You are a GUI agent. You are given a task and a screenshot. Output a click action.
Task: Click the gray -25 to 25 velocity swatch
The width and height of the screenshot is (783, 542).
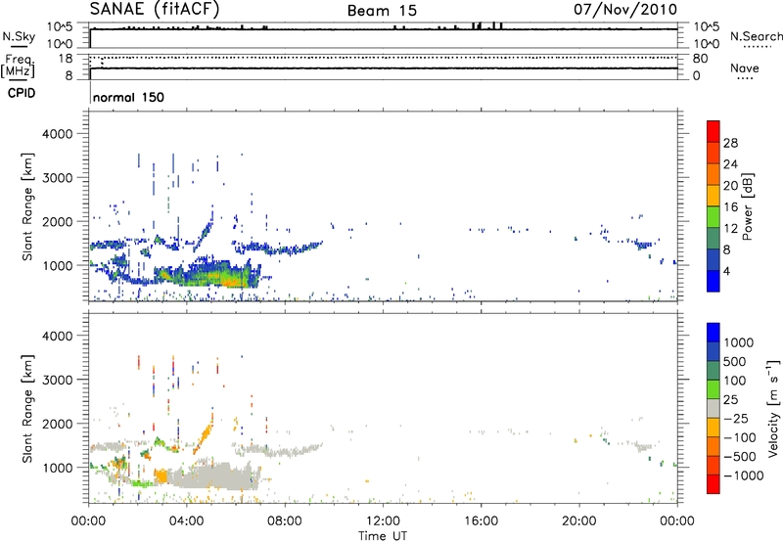(x=714, y=408)
